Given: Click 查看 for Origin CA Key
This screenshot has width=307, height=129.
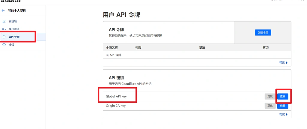Looking at the screenshot, I should click(x=282, y=106).
